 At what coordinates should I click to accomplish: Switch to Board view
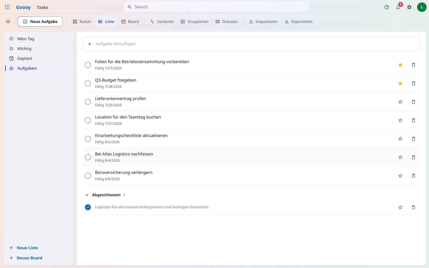[130, 21]
